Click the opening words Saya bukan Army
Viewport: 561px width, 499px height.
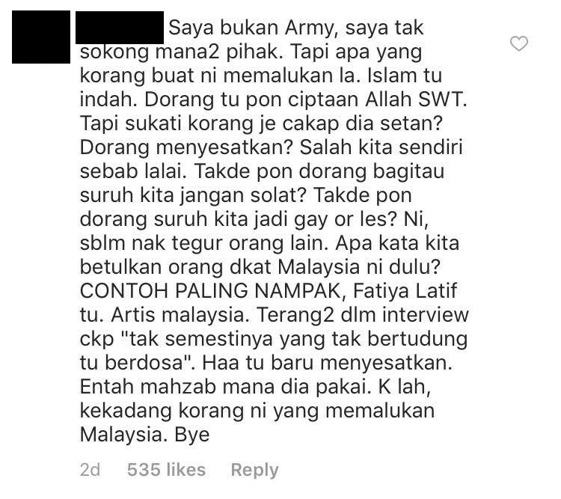[254, 28]
